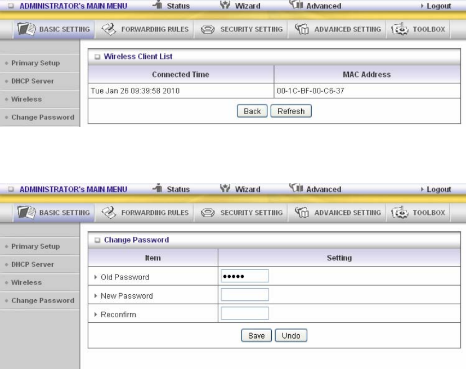The height and width of the screenshot is (369, 466).
Task: Click the New Password input box
Action: tap(245, 294)
